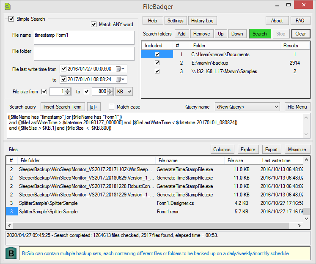Sort results by File size column

242,161
